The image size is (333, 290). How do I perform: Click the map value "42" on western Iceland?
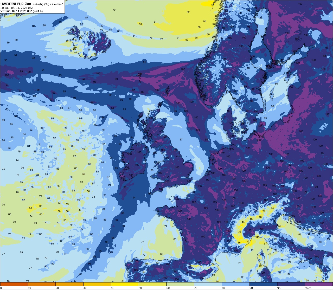(x=67, y=41)
